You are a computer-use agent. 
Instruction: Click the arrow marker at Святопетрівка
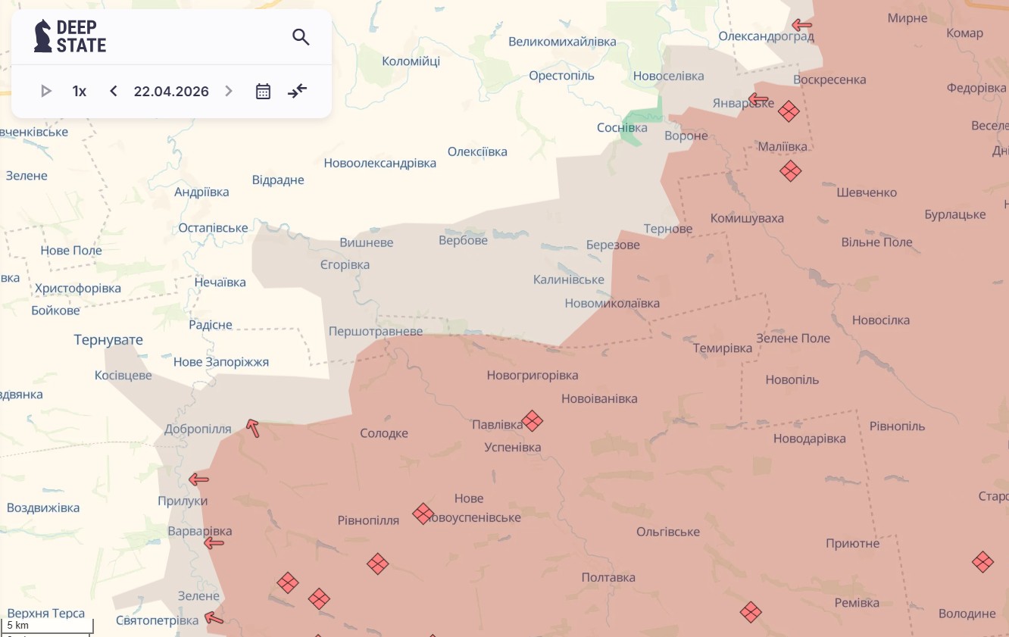pyautogui.click(x=214, y=619)
